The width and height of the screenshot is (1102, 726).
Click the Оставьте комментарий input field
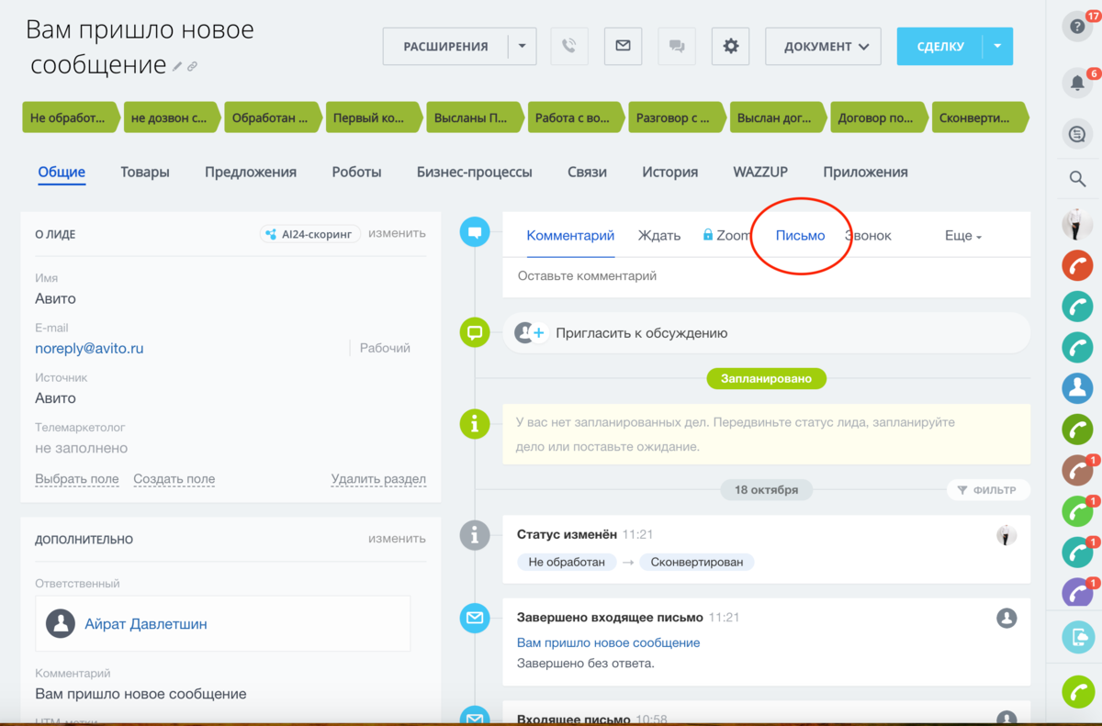pos(766,276)
